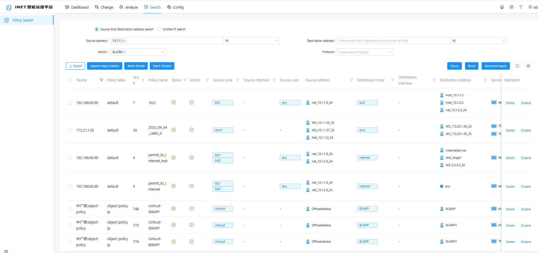Click the Seq # sort arrows
This screenshot has height=253, width=538.
(x=143, y=80)
